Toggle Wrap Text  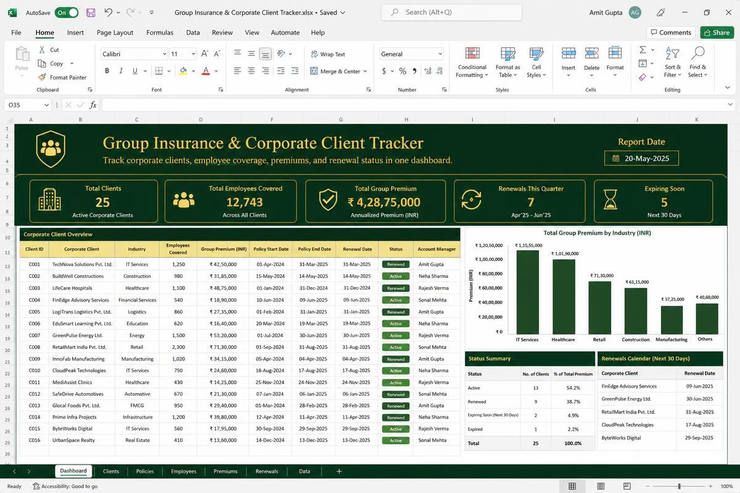(x=328, y=54)
